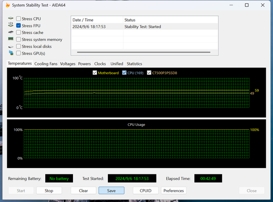Open the Clocks tab
Screen dimensions: 273x202
(100, 64)
